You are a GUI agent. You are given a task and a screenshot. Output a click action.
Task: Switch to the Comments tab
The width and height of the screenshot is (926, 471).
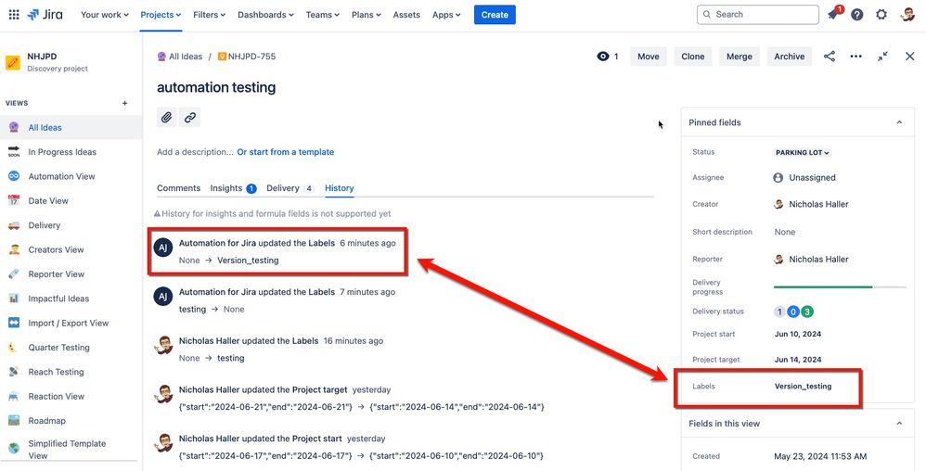coord(178,188)
